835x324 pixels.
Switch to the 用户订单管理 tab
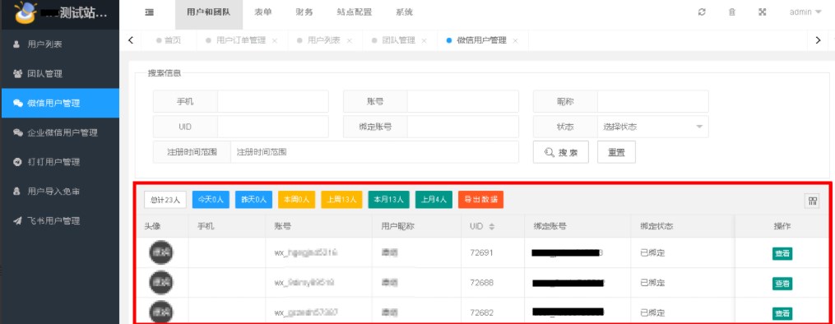point(236,40)
